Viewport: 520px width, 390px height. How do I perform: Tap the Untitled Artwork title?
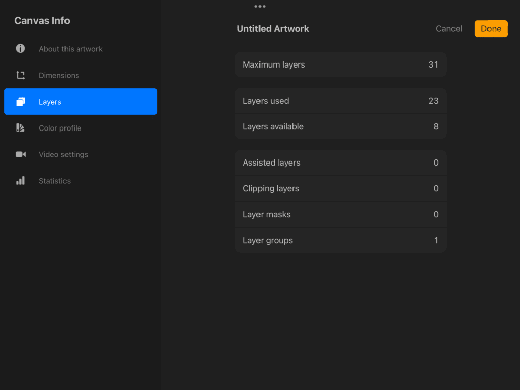[273, 29]
